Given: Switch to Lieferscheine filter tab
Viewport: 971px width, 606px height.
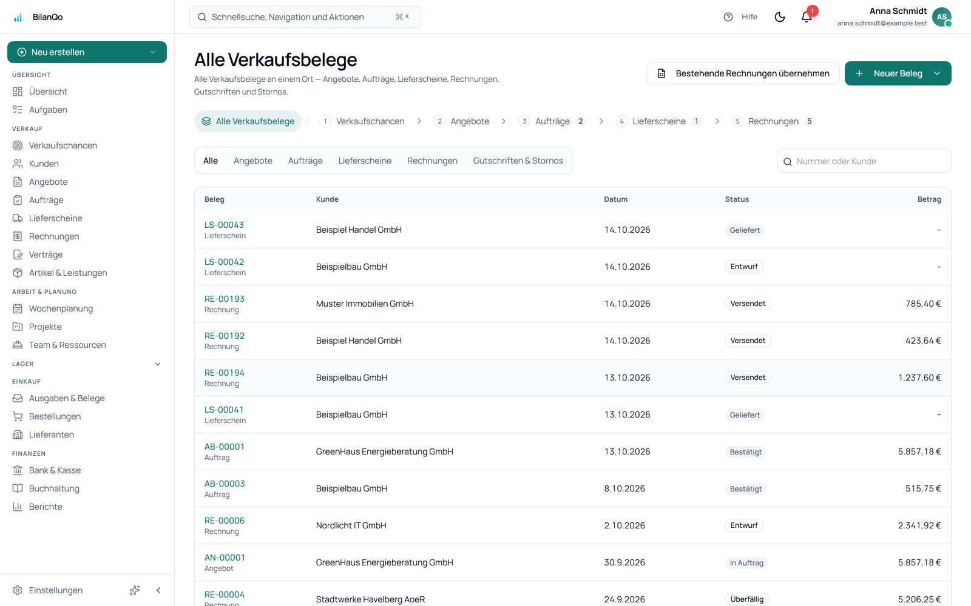Looking at the screenshot, I should click(x=365, y=161).
